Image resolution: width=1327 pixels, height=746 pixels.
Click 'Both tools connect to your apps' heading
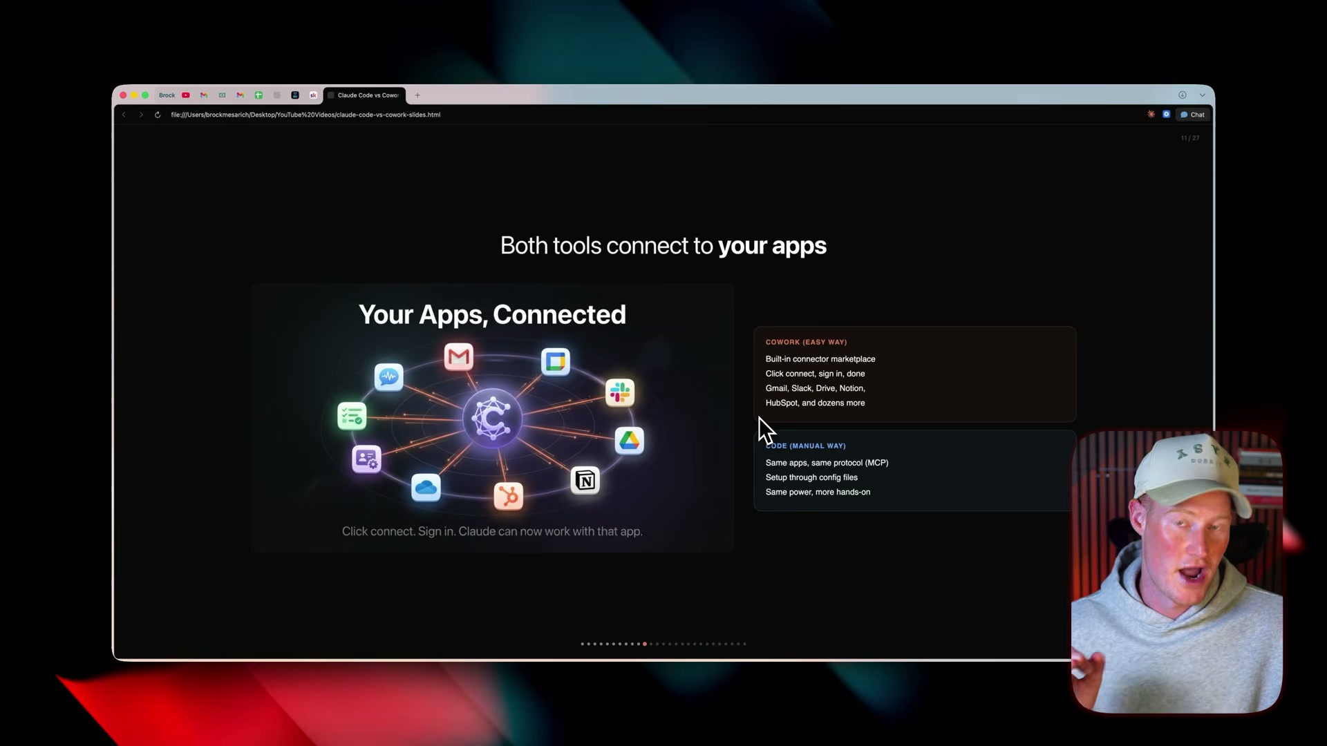click(x=663, y=246)
